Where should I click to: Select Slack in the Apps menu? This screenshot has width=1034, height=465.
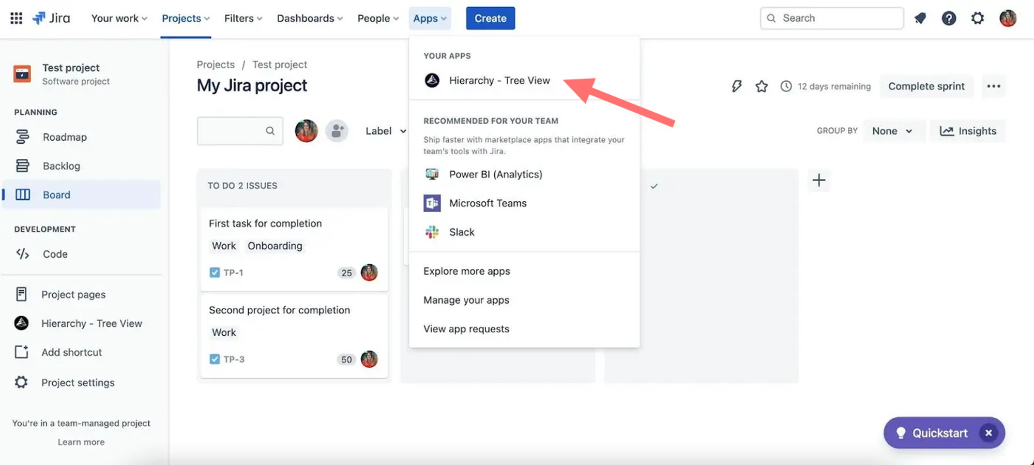(524, 232)
